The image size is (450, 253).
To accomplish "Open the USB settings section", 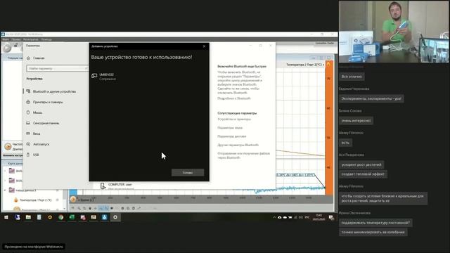I will (32, 155).
